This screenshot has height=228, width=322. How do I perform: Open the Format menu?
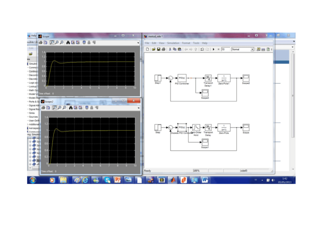(186, 43)
